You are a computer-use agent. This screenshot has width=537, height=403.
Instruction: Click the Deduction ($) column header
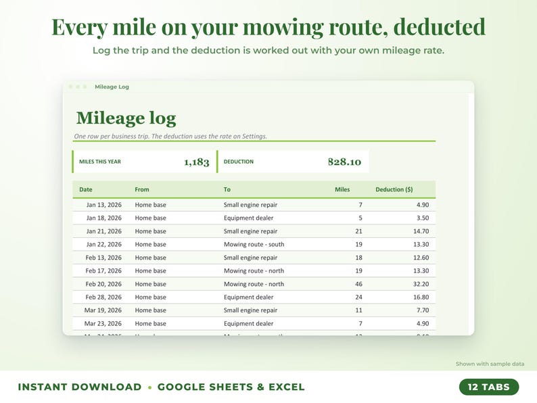click(x=394, y=189)
